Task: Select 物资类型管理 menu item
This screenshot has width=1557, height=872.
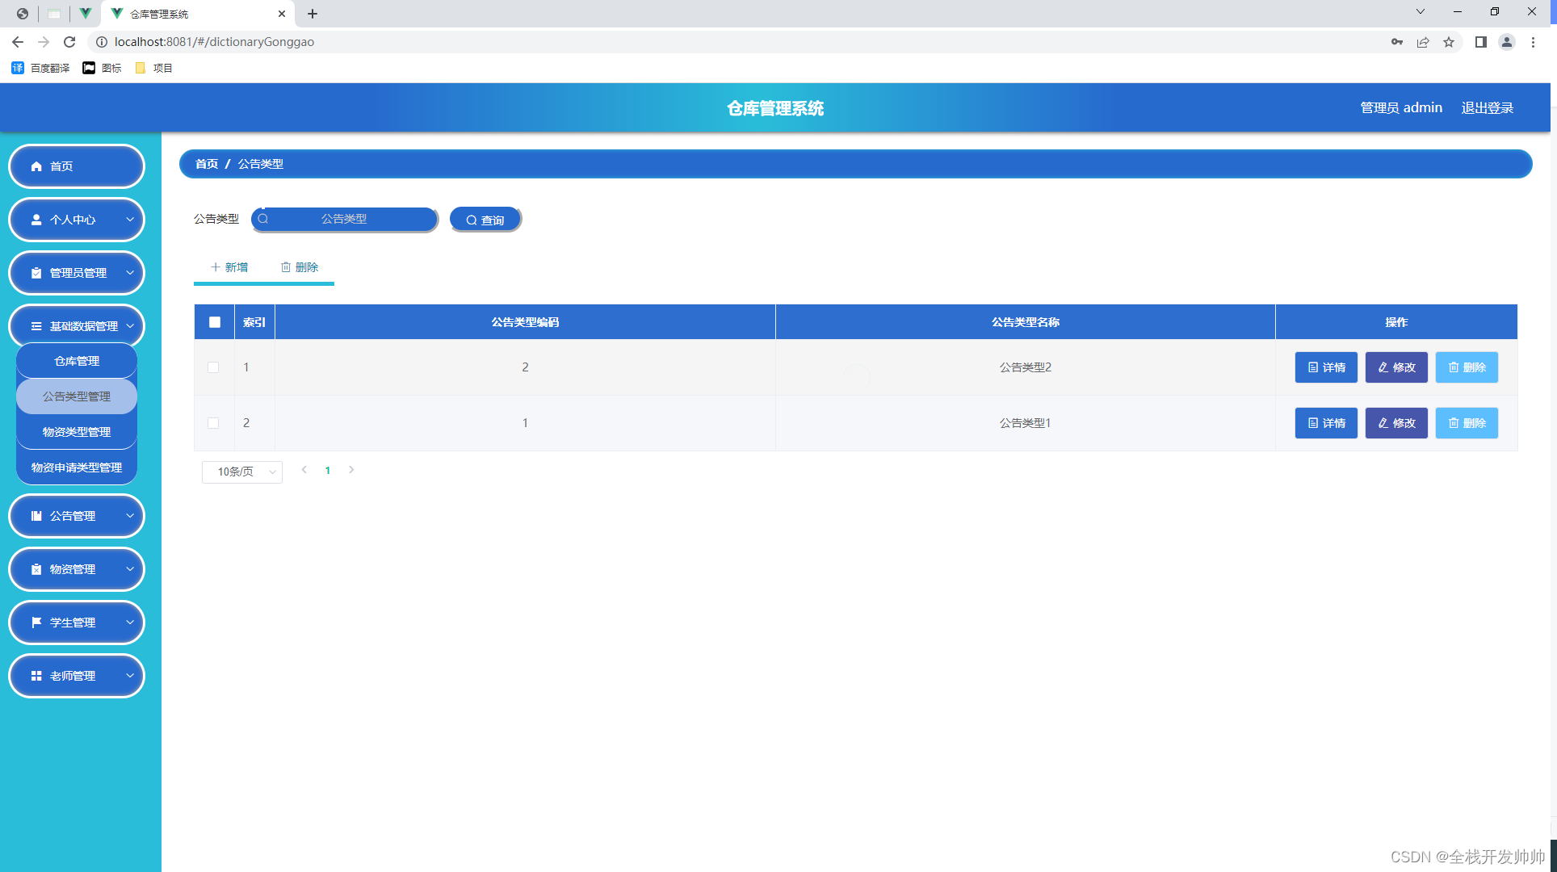Action: tap(76, 432)
